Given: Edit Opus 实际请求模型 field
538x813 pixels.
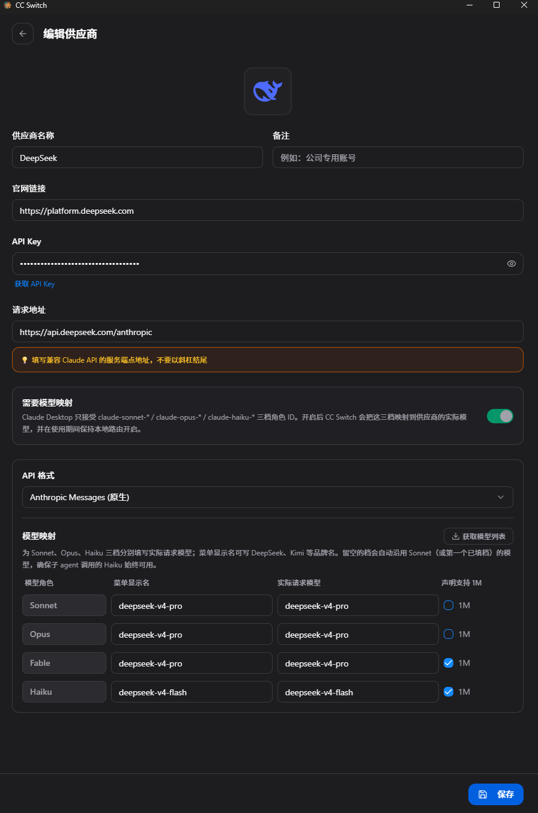Looking at the screenshot, I should pyautogui.click(x=358, y=634).
